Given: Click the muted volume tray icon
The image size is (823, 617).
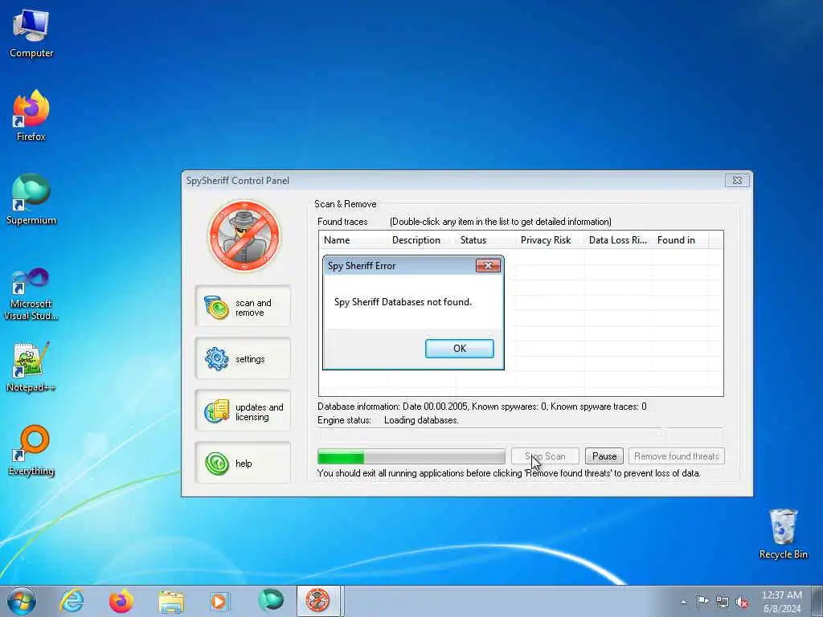Looking at the screenshot, I should [742, 602].
